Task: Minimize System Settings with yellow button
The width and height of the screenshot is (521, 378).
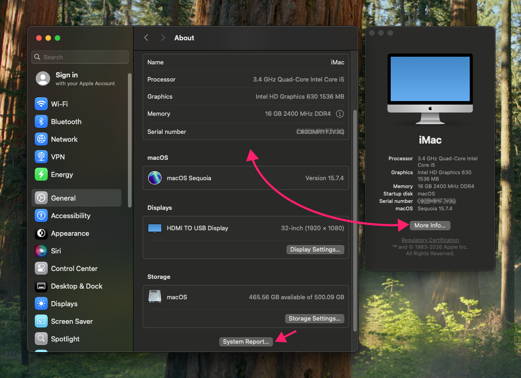Action: coord(48,38)
